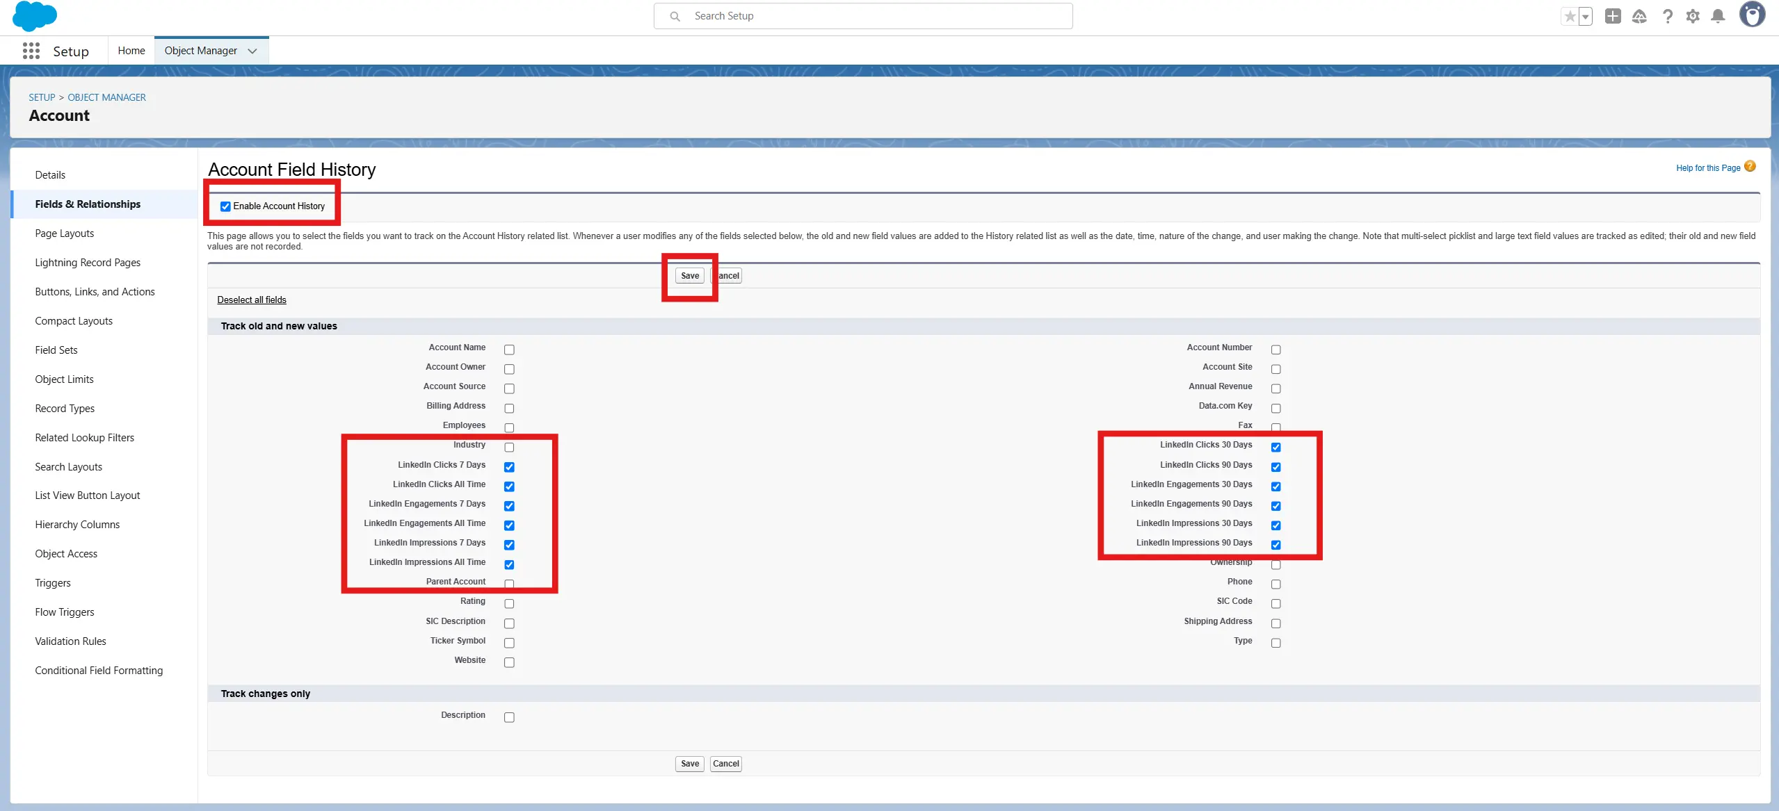Expand the Object Manager tab chevron

[x=252, y=51]
